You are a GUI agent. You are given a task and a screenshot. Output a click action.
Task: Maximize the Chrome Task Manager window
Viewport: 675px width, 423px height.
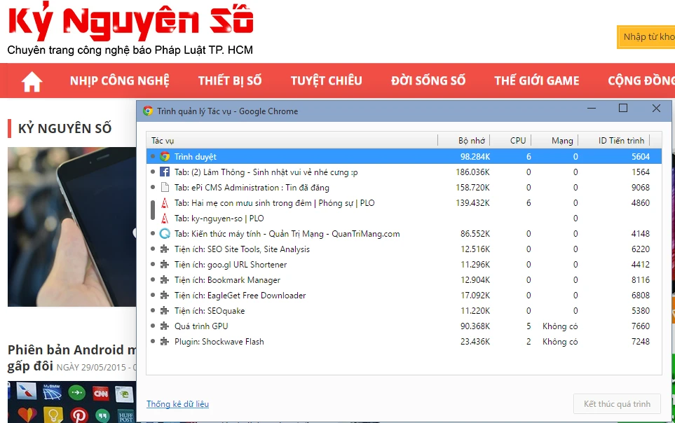(623, 109)
